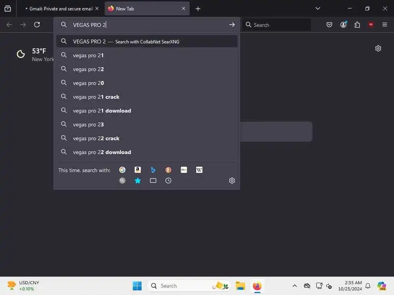This screenshot has width=394, height=295.
Task: Select suggestion 'vegas pro 22 download'
Action: pyautogui.click(x=147, y=152)
